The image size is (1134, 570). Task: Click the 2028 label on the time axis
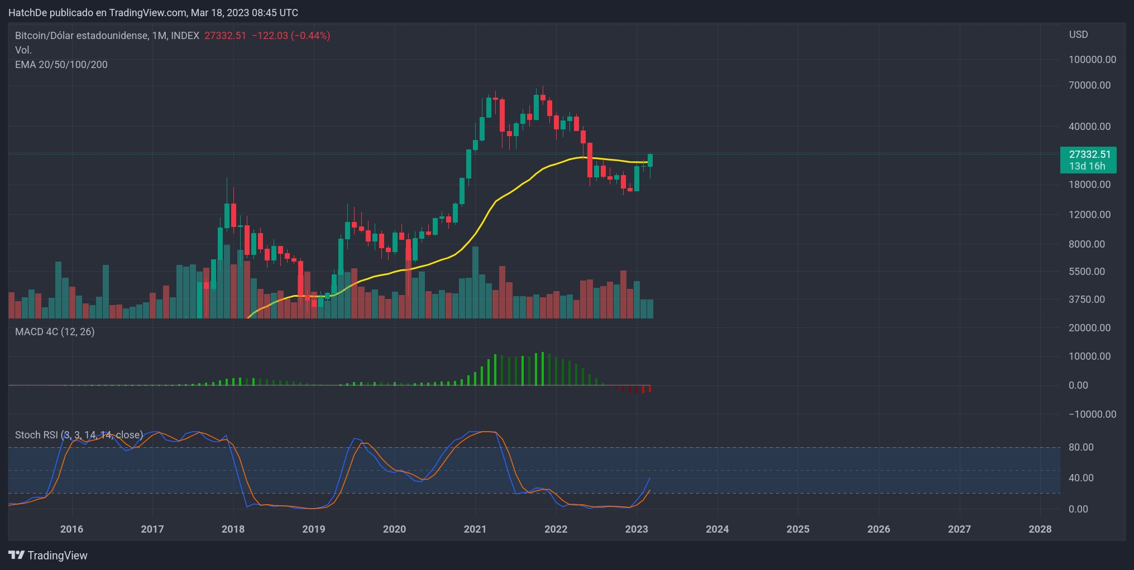pyautogui.click(x=1040, y=529)
